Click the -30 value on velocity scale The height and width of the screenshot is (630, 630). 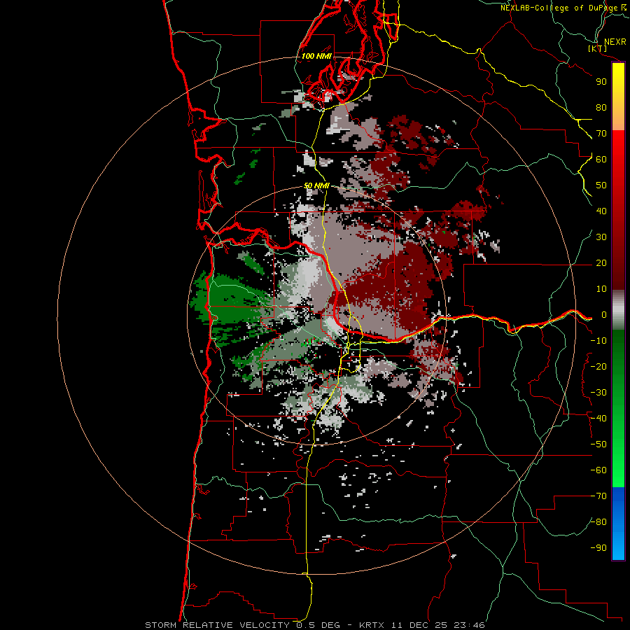[x=598, y=393]
